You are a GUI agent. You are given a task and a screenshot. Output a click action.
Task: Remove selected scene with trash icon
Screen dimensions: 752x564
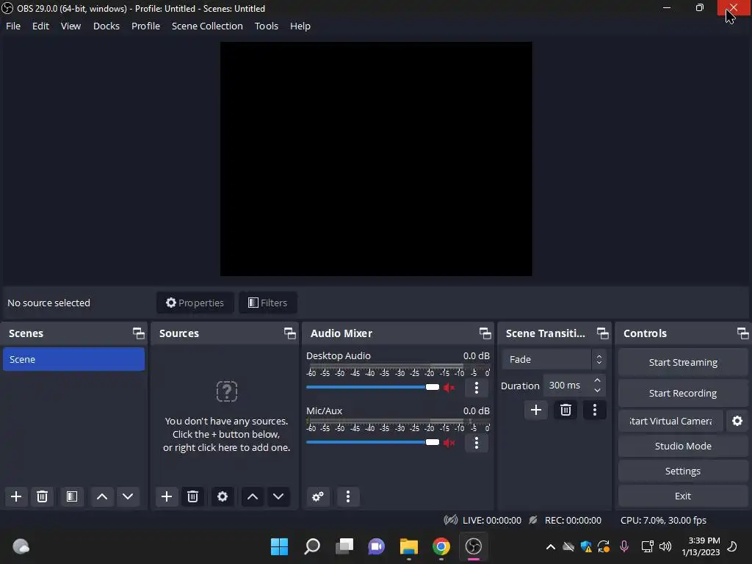42,496
